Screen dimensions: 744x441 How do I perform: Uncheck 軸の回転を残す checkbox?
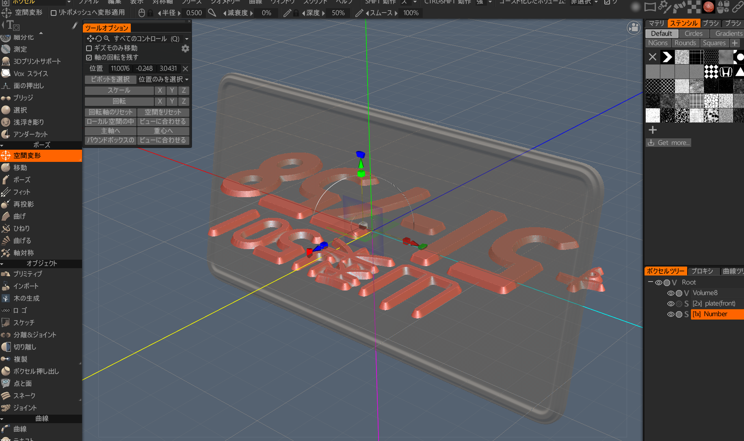click(x=89, y=58)
